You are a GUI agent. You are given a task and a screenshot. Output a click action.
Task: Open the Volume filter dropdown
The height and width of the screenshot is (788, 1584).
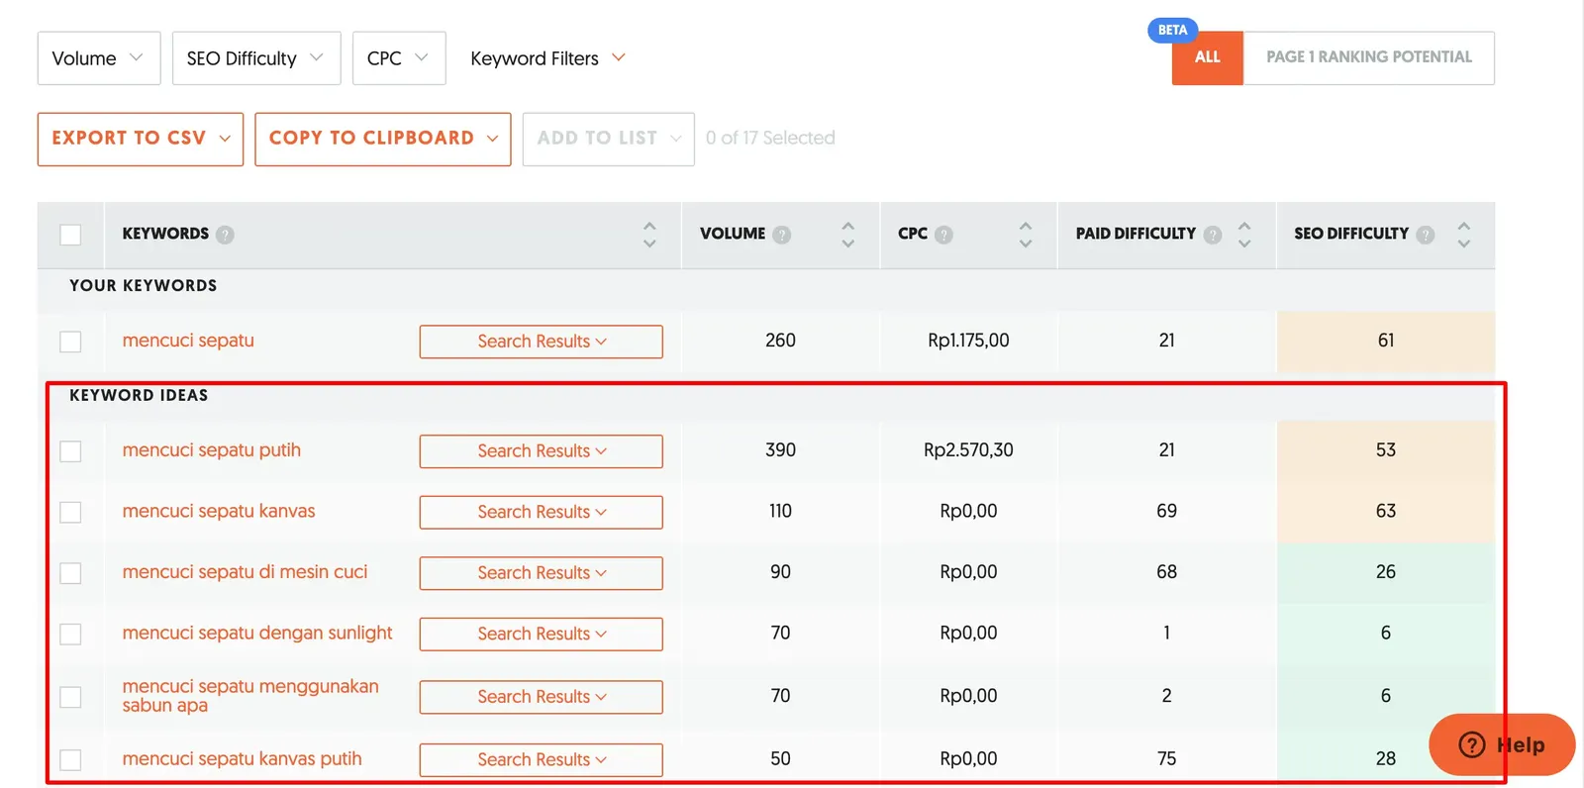coord(98,58)
